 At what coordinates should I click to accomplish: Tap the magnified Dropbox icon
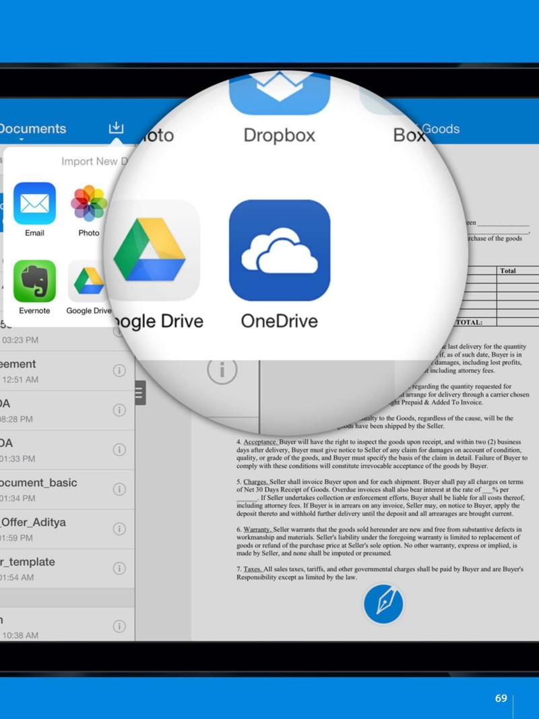point(280,93)
